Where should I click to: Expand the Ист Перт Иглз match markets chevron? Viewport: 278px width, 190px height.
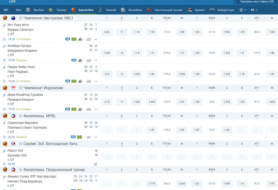pyautogui.click(x=96, y=39)
